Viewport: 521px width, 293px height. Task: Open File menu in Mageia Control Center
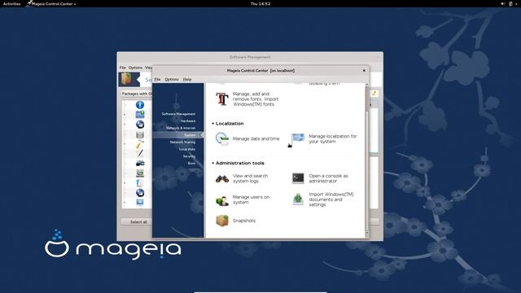tap(157, 80)
